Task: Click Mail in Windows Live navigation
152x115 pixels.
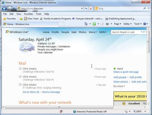Action: [x=74, y=32]
